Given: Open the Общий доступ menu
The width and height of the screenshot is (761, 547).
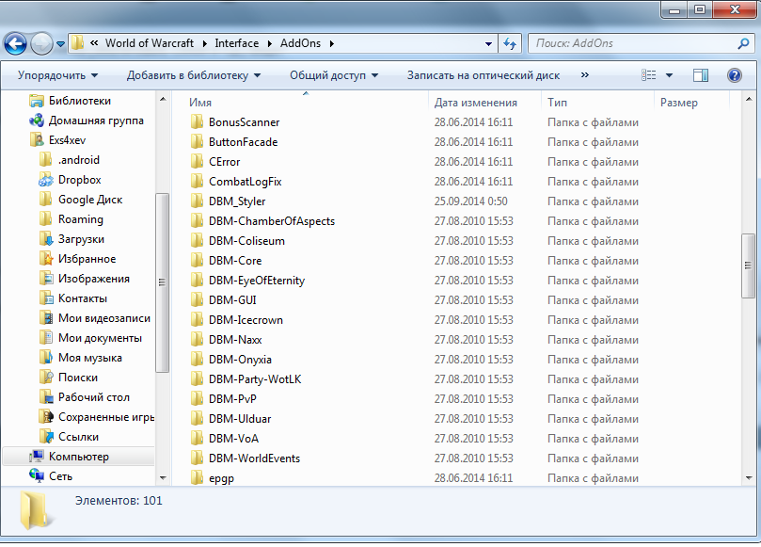Looking at the screenshot, I should coord(334,75).
